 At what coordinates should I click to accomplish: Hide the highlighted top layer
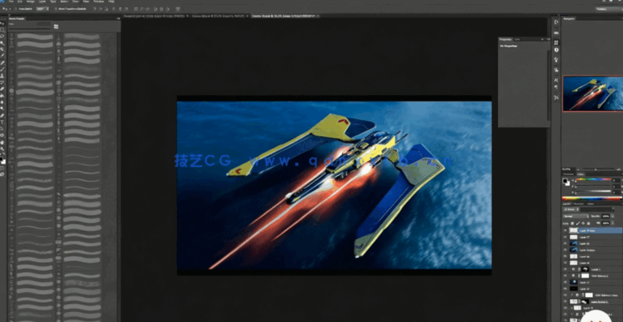tap(565, 230)
